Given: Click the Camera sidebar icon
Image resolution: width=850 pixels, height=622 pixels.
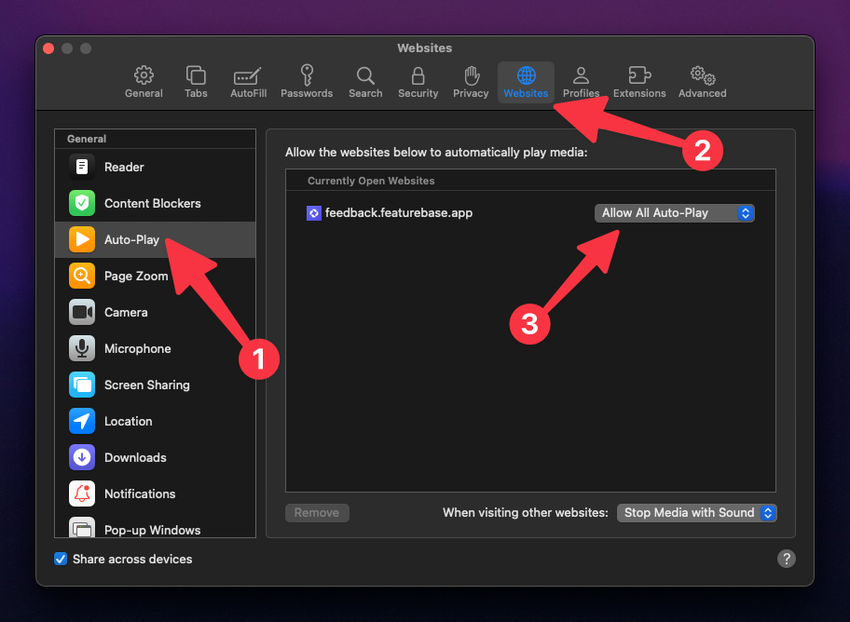Looking at the screenshot, I should (82, 312).
